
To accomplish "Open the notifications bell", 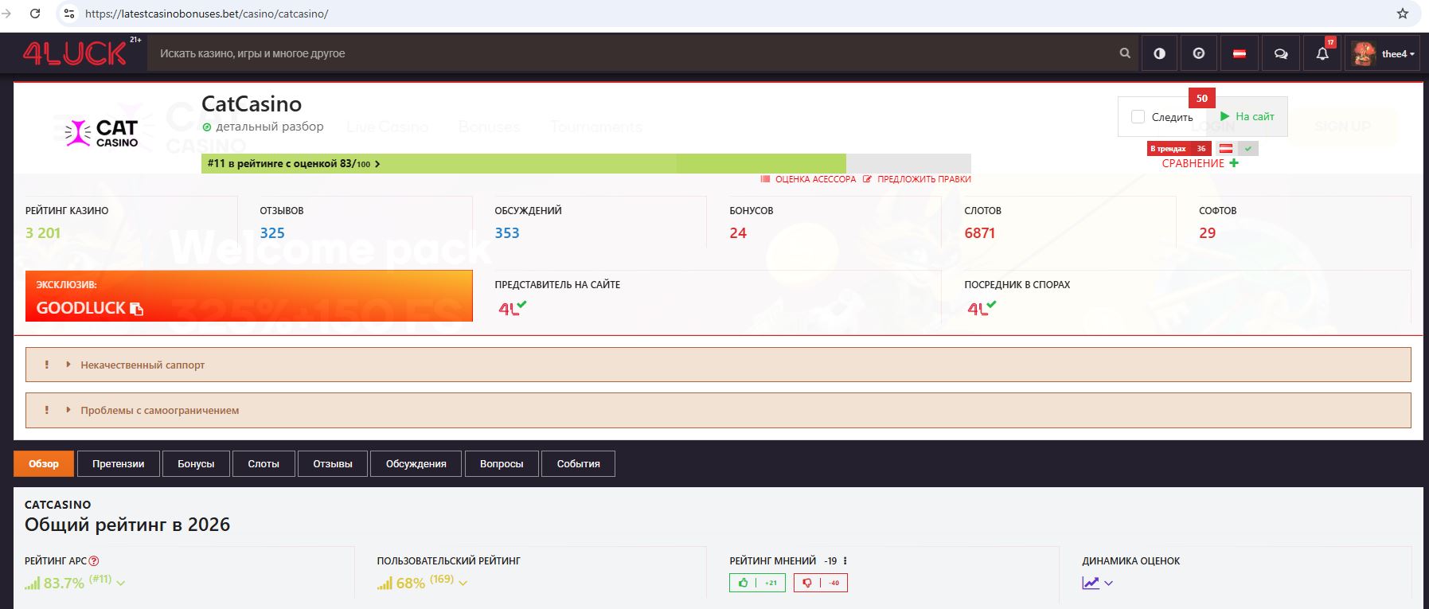I will click(1322, 53).
